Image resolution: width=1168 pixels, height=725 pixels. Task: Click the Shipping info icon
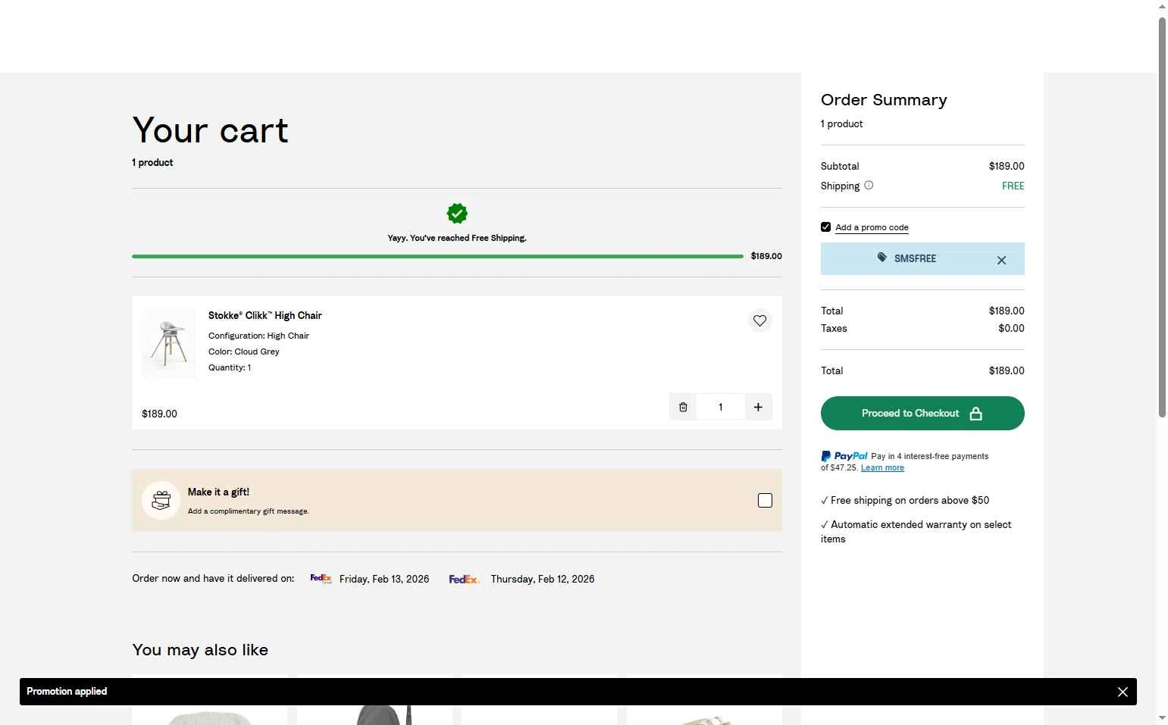click(869, 185)
